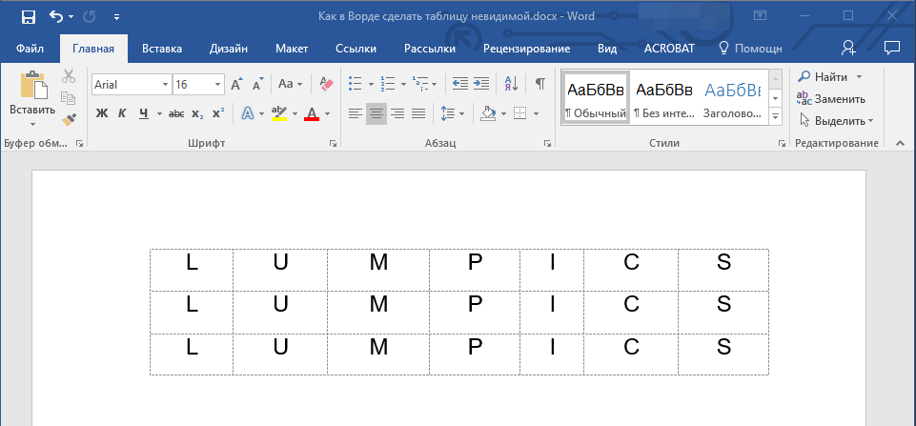Expand the Styles gallery more arrow
The image size is (916, 426).
tap(775, 116)
